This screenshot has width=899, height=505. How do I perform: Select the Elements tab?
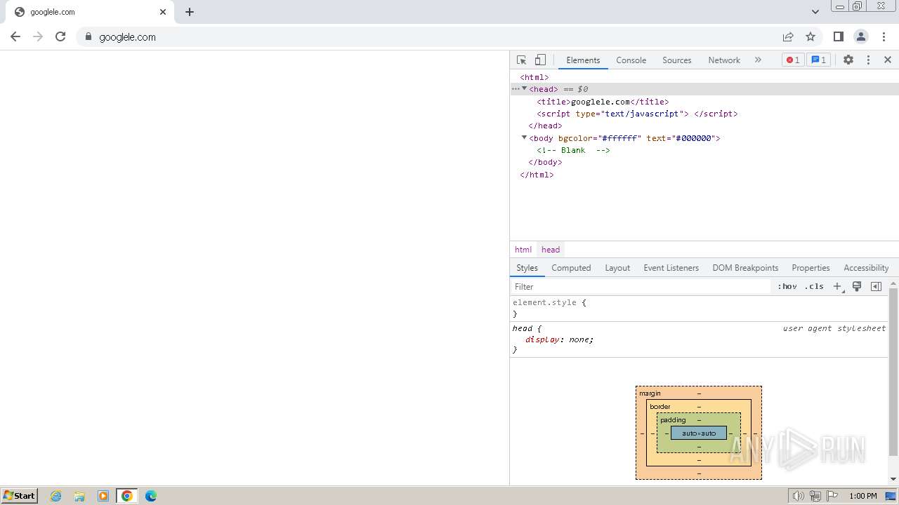point(583,60)
